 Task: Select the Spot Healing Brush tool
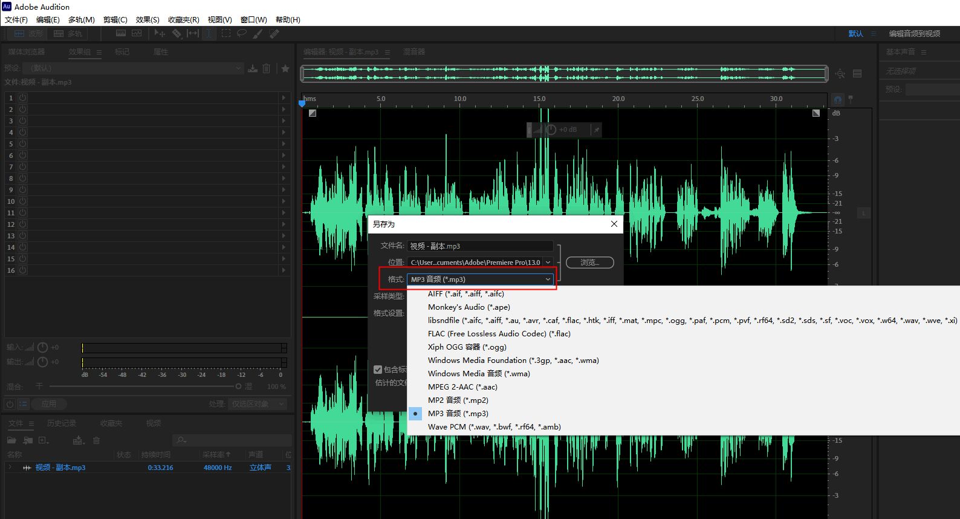[x=274, y=33]
